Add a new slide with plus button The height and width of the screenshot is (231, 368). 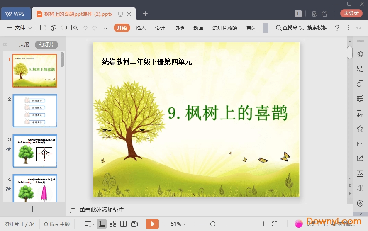pyautogui.click(x=33, y=209)
